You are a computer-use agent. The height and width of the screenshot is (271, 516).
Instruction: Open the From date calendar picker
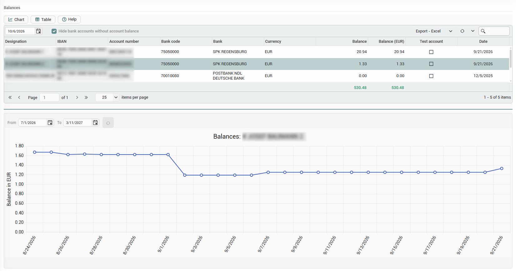[x=50, y=123]
